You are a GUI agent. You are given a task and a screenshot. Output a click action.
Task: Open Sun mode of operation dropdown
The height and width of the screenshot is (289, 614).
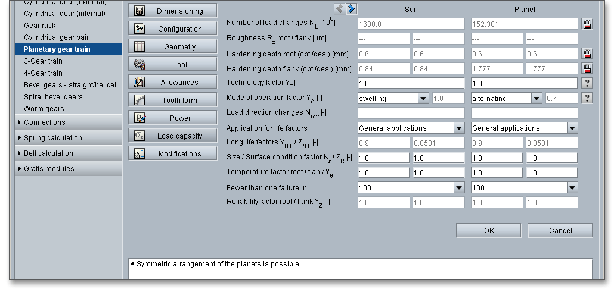423,99
